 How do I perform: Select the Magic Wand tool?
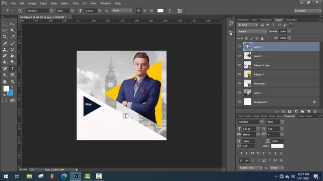(12, 30)
